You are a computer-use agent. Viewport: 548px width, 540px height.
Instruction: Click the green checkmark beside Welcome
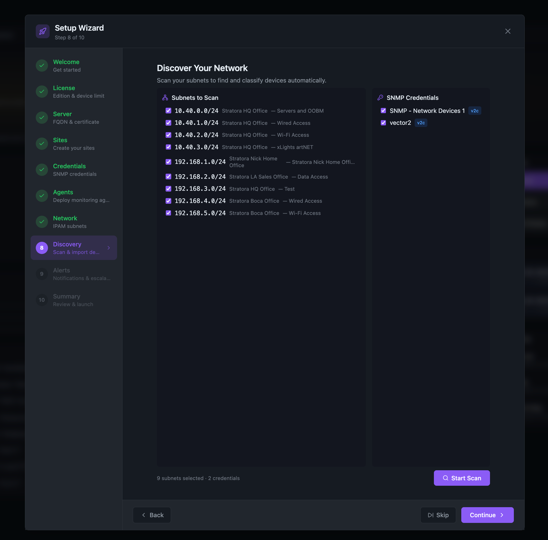[42, 65]
